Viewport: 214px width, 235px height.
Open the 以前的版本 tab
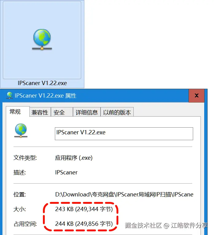[117, 112]
